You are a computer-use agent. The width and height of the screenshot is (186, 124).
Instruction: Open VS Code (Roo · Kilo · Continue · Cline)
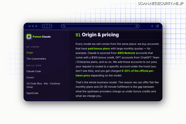click(x=44, y=85)
